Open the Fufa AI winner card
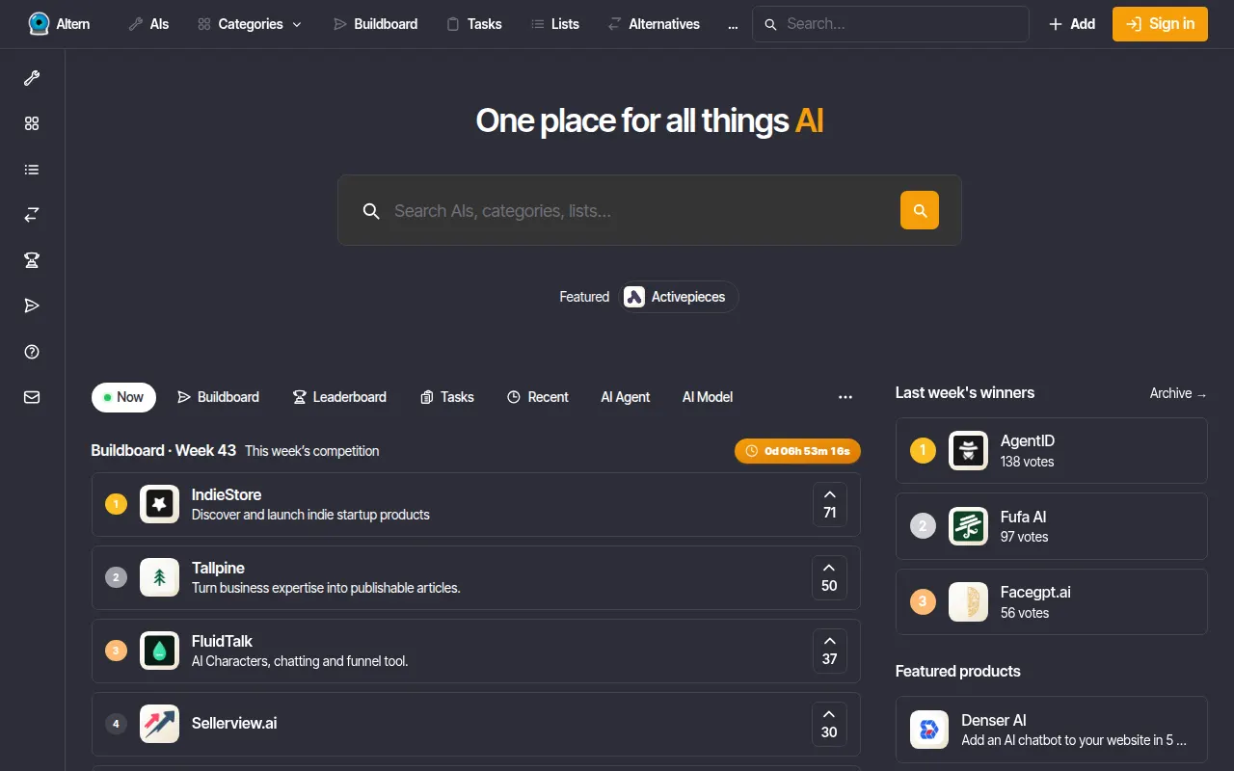The height and width of the screenshot is (771, 1234). pyautogui.click(x=1051, y=526)
